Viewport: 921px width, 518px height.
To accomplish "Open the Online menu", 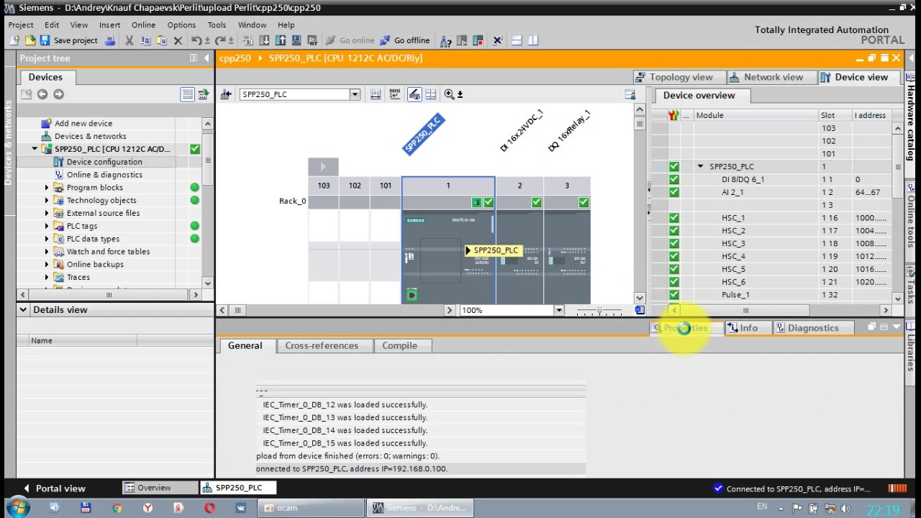I will pyautogui.click(x=143, y=24).
